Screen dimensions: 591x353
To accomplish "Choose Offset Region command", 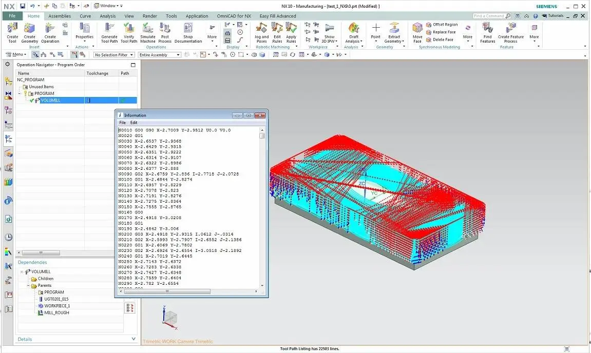I will 442,25.
